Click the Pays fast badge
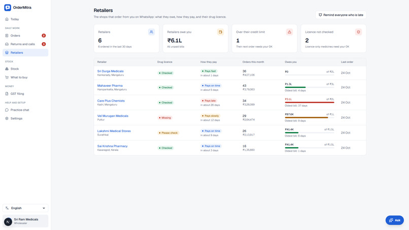Viewport: 409px width, 230px height. pyautogui.click(x=209, y=71)
